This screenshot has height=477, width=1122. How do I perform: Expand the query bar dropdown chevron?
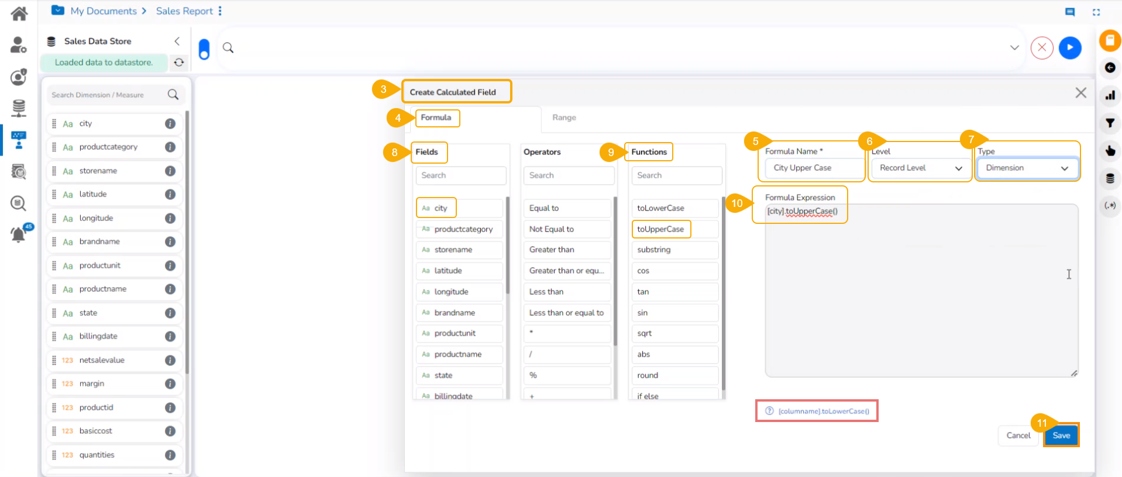click(x=1014, y=48)
